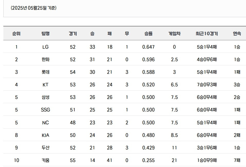Click KT's 7승0무3패 recent record
Viewport: 246px width, 167px height.
click(x=207, y=85)
